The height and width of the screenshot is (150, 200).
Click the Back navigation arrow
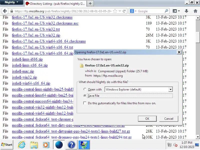tap(5, 11)
